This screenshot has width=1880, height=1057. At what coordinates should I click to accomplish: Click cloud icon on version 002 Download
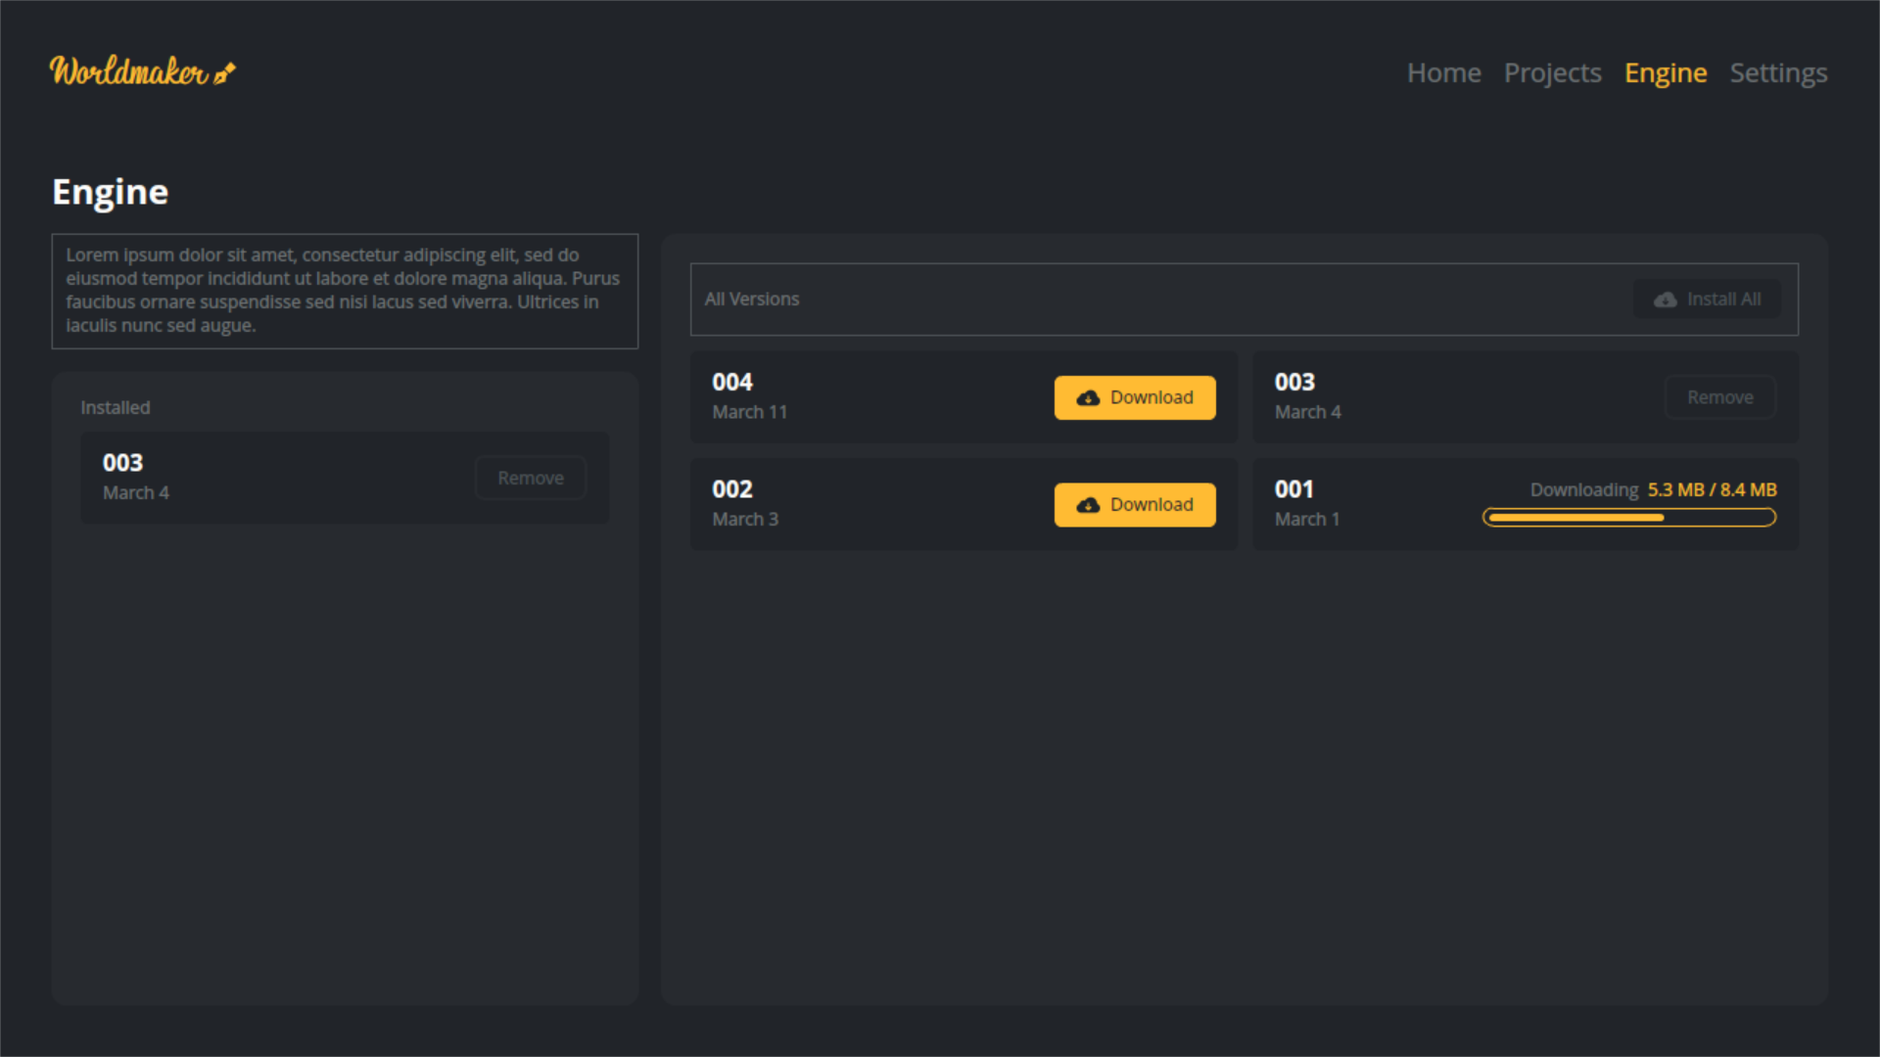pos(1088,505)
